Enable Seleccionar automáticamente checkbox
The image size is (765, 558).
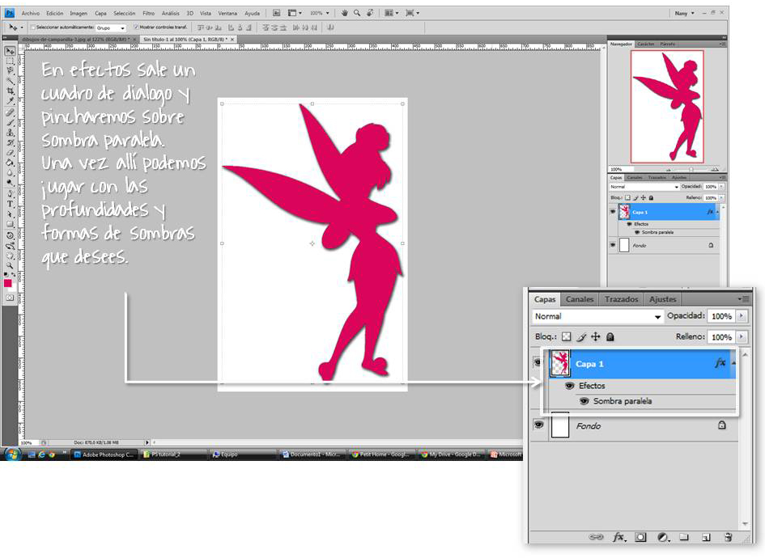[33, 27]
